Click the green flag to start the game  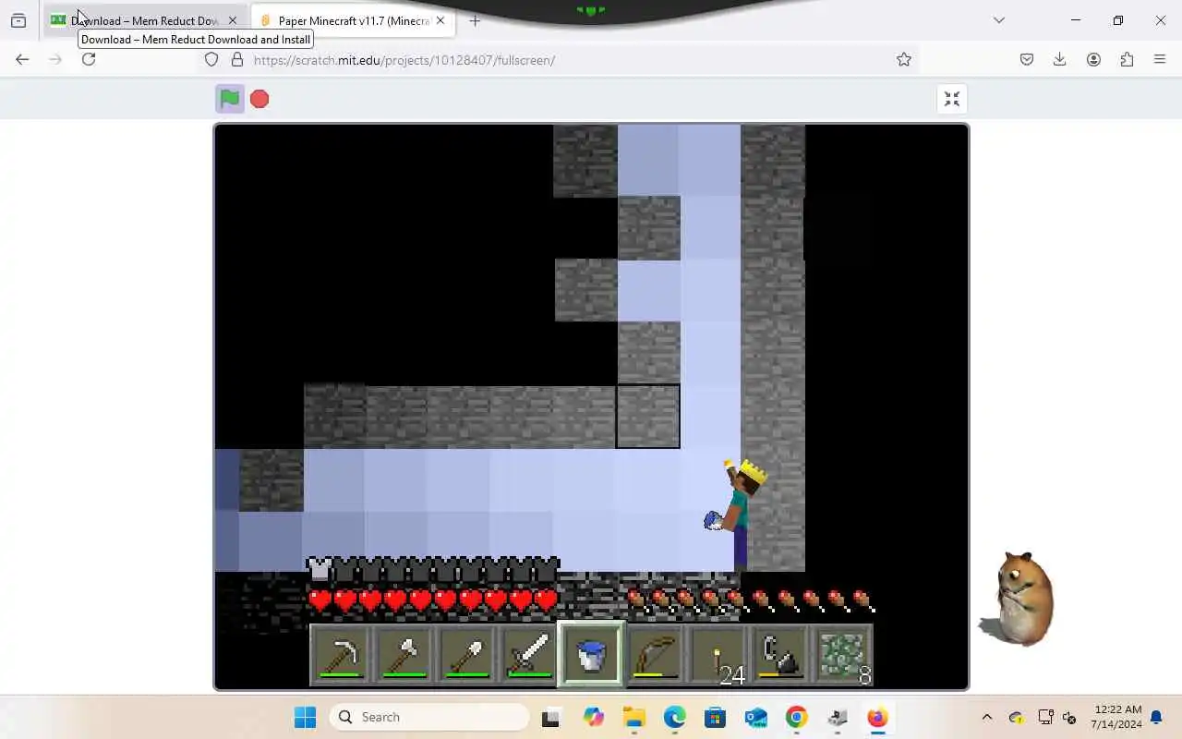[230, 99]
